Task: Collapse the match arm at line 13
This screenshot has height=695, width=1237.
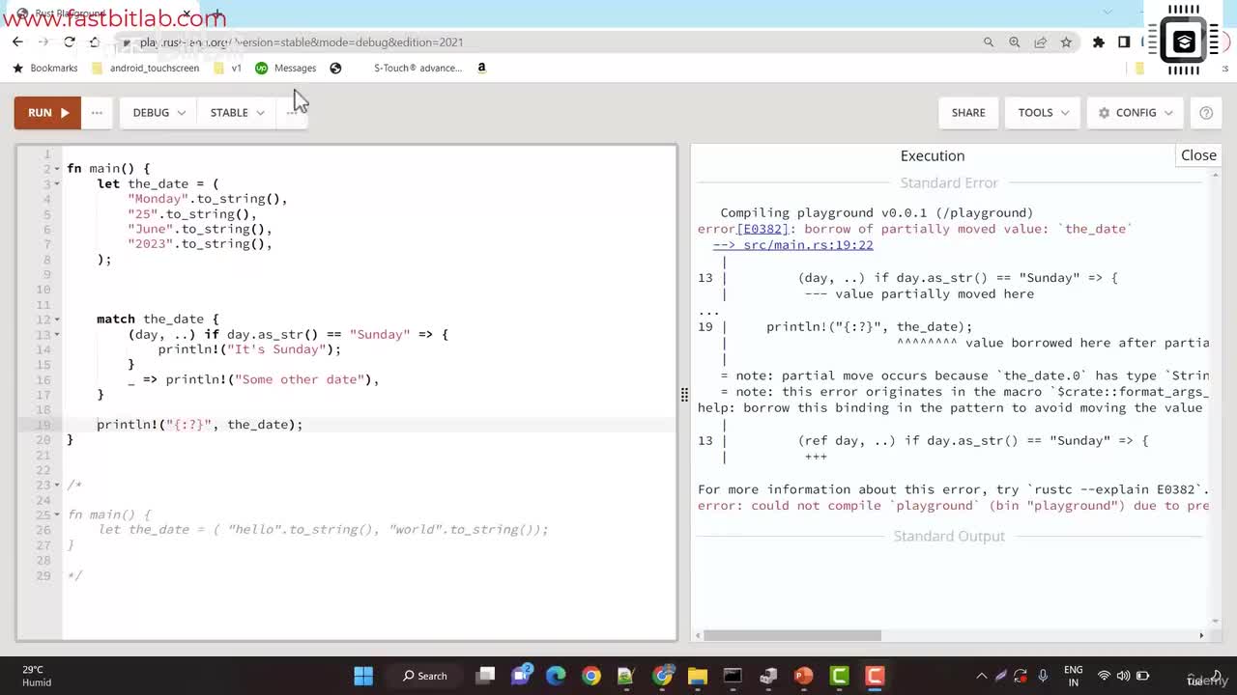Action: (57, 334)
